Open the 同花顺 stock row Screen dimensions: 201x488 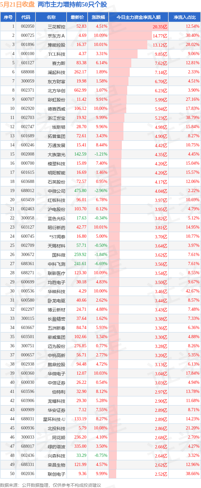pyautogui.click(x=100, y=437)
